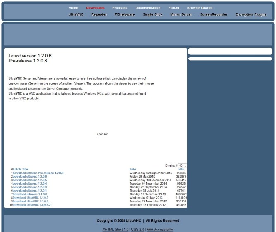Open the PCHelpware submenu item

point(125,14)
